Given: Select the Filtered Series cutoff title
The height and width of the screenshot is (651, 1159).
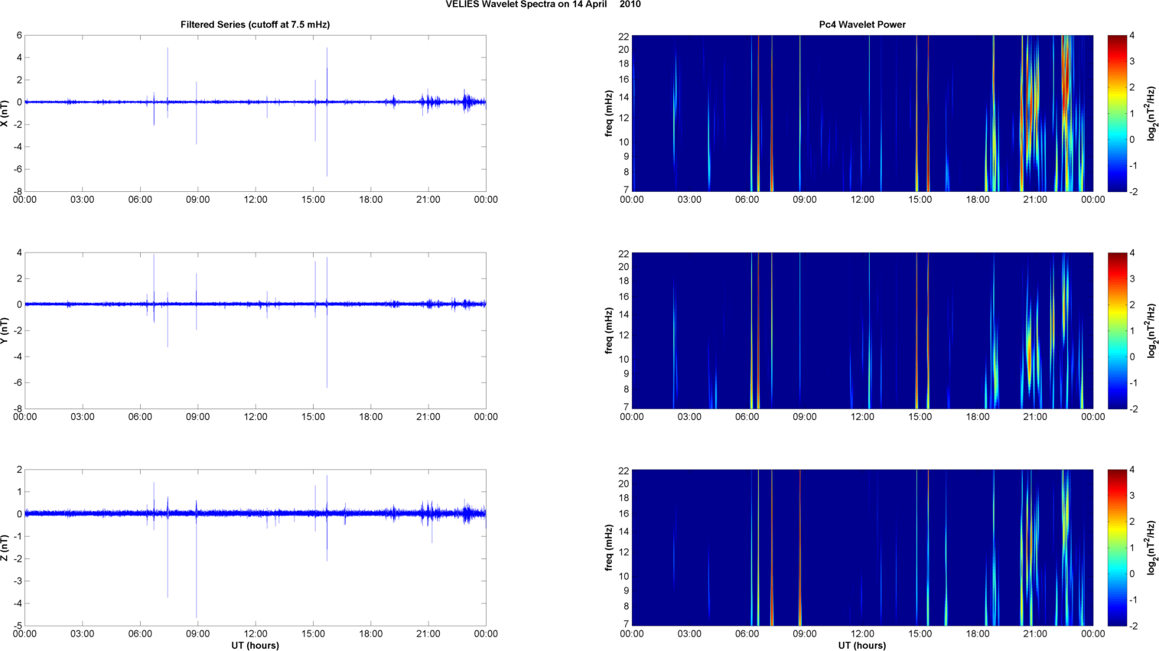Looking at the screenshot, I should pyautogui.click(x=255, y=24).
